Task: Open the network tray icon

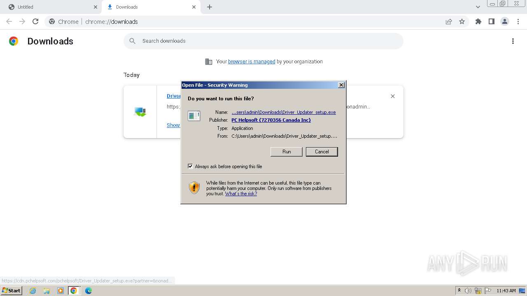Action: (x=478, y=291)
